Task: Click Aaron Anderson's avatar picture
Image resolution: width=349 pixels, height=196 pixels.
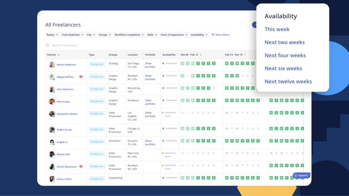Action: point(52,65)
